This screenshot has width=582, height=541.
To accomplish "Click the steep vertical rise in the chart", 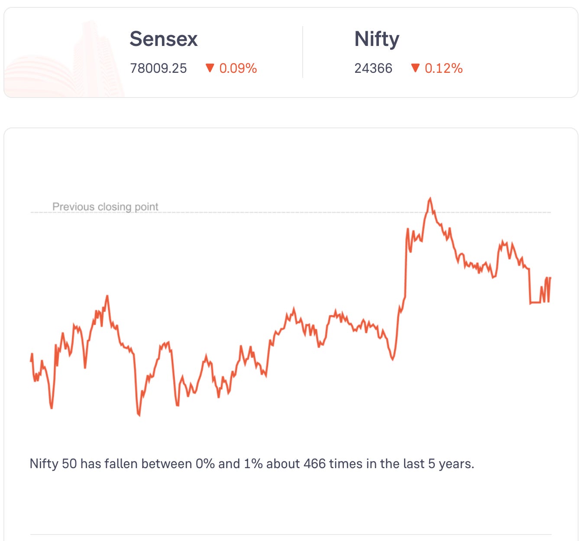I will (406, 264).
